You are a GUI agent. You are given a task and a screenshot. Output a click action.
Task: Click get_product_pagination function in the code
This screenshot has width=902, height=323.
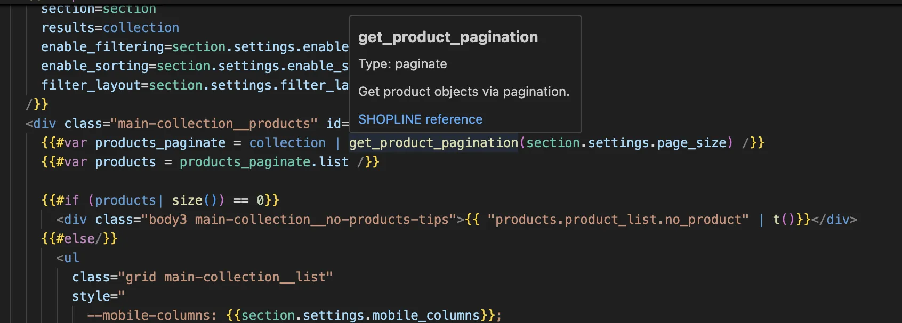coord(433,143)
